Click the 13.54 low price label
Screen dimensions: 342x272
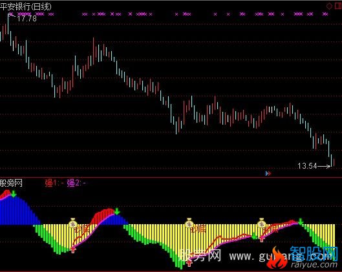[307, 166]
